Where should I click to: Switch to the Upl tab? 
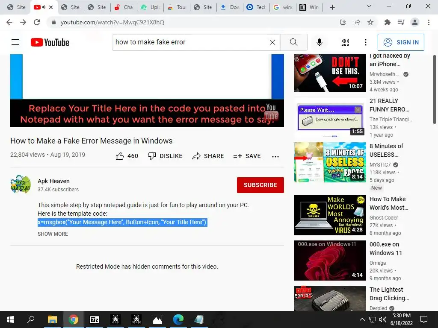tap(151, 7)
